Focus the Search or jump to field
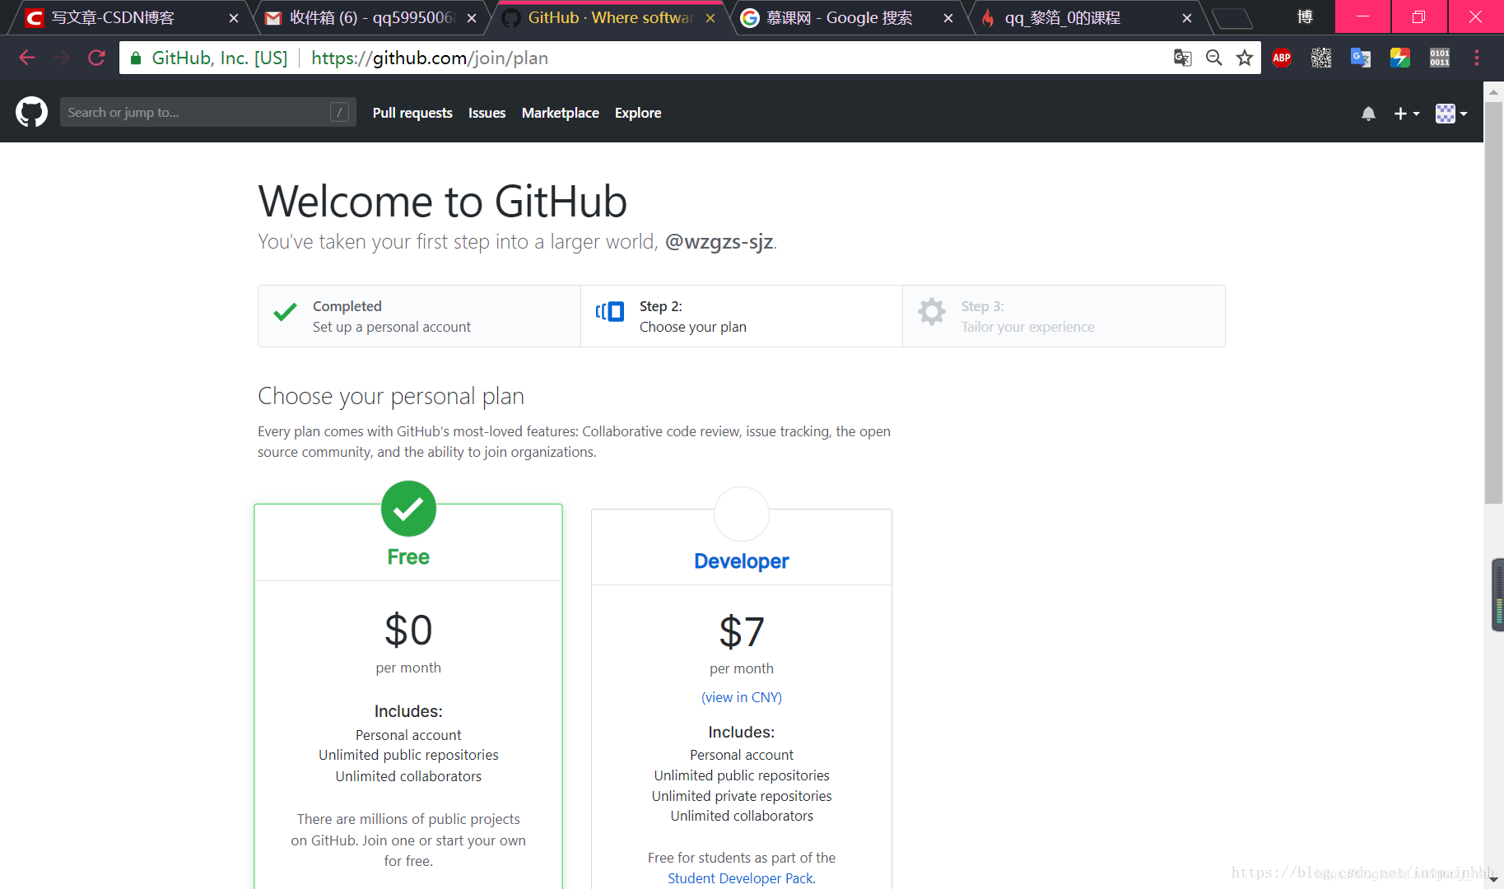The width and height of the screenshot is (1504, 889). [207, 112]
